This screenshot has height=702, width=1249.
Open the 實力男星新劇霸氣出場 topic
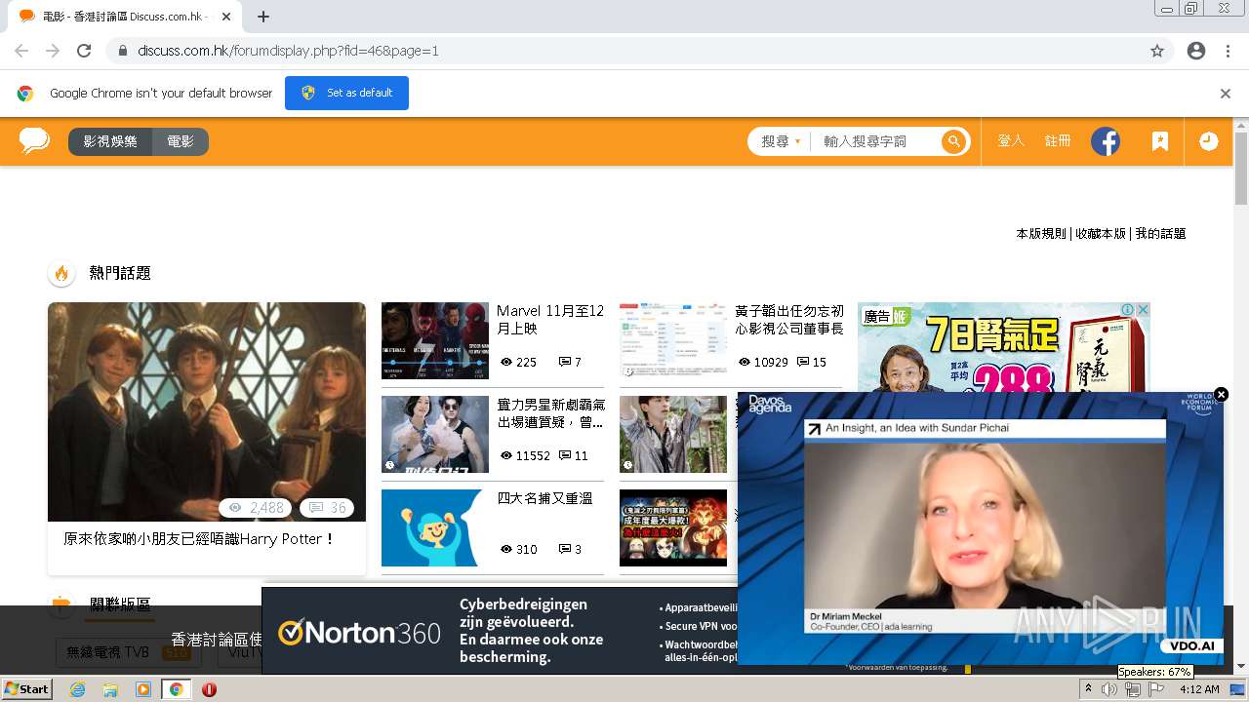[x=550, y=413]
